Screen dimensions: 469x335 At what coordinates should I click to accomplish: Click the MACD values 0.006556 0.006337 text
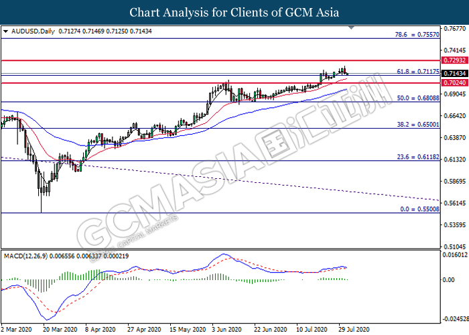[x=75, y=256]
